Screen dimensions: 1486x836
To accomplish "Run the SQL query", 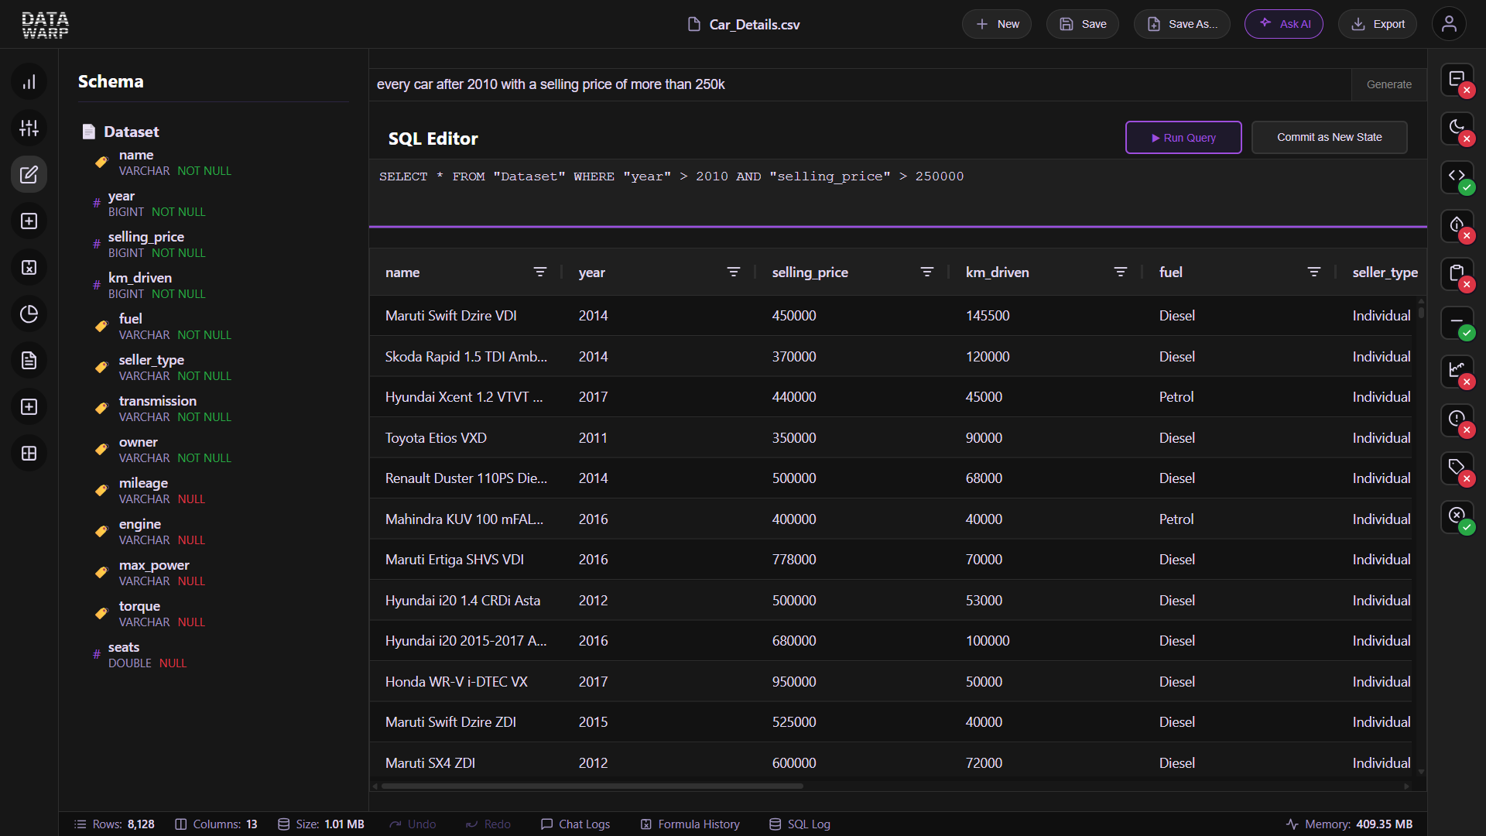I will point(1183,137).
